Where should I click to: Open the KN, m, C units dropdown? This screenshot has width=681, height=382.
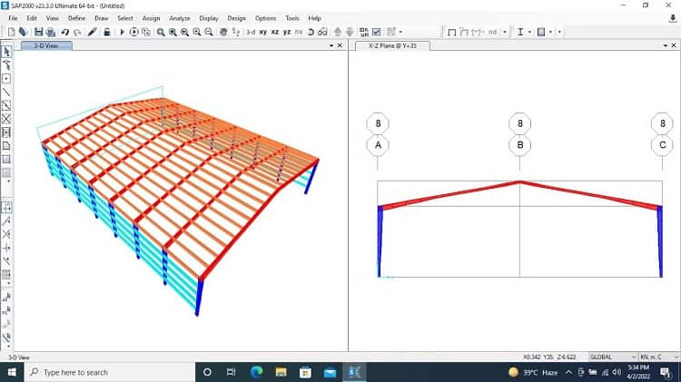coord(659,357)
